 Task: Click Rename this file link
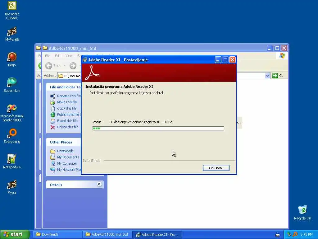[x=69, y=96]
